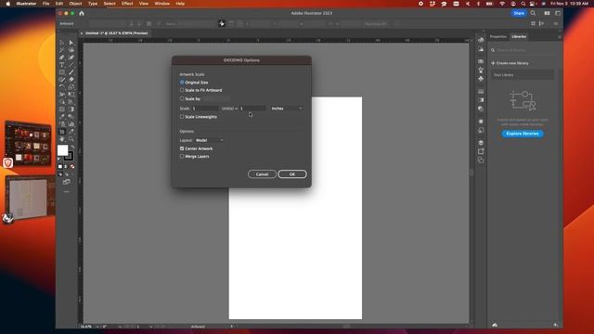The image size is (594, 334).
Task: Swap fill and stroke arrow icon
Action: [x=72, y=147]
